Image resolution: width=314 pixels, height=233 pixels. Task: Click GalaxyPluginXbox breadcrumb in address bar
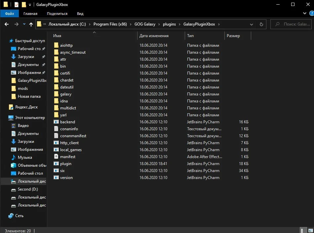(x=199, y=24)
